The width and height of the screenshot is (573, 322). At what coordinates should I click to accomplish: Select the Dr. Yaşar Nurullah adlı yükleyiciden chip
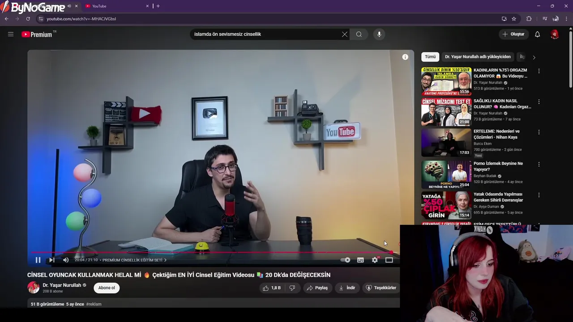pyautogui.click(x=478, y=57)
